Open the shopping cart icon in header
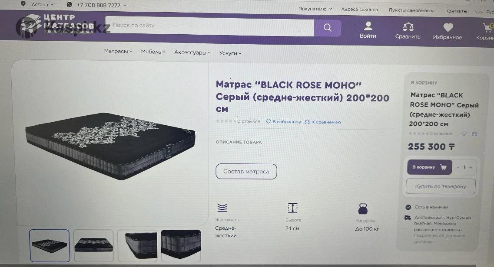The height and width of the screenshot is (267, 494). coord(487,28)
